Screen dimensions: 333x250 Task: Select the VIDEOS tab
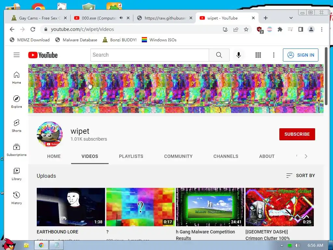coord(90,157)
